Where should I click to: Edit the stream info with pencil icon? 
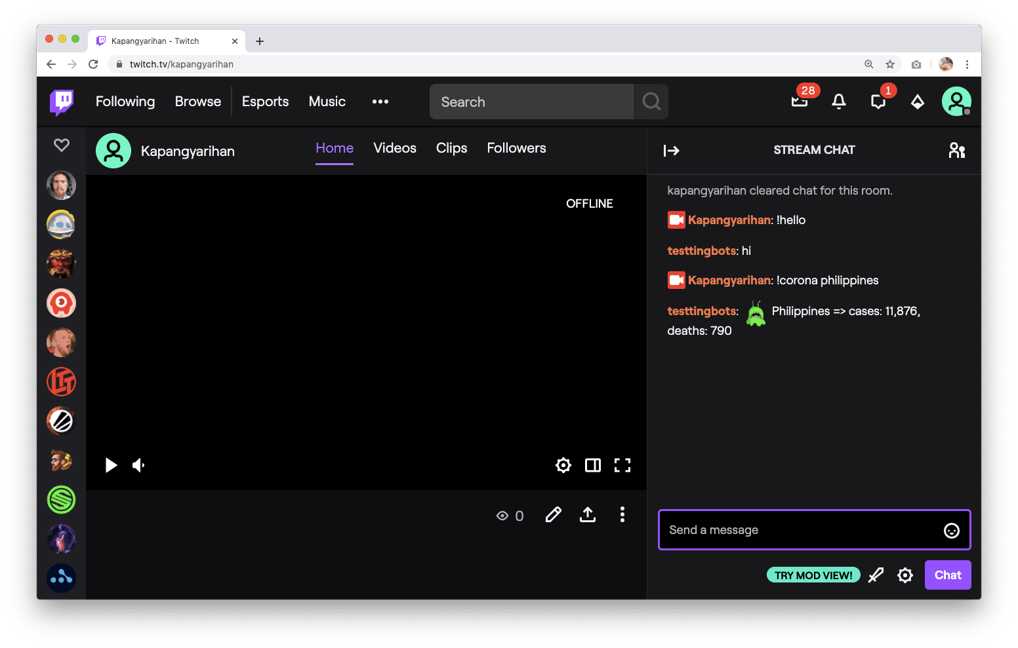click(x=553, y=514)
